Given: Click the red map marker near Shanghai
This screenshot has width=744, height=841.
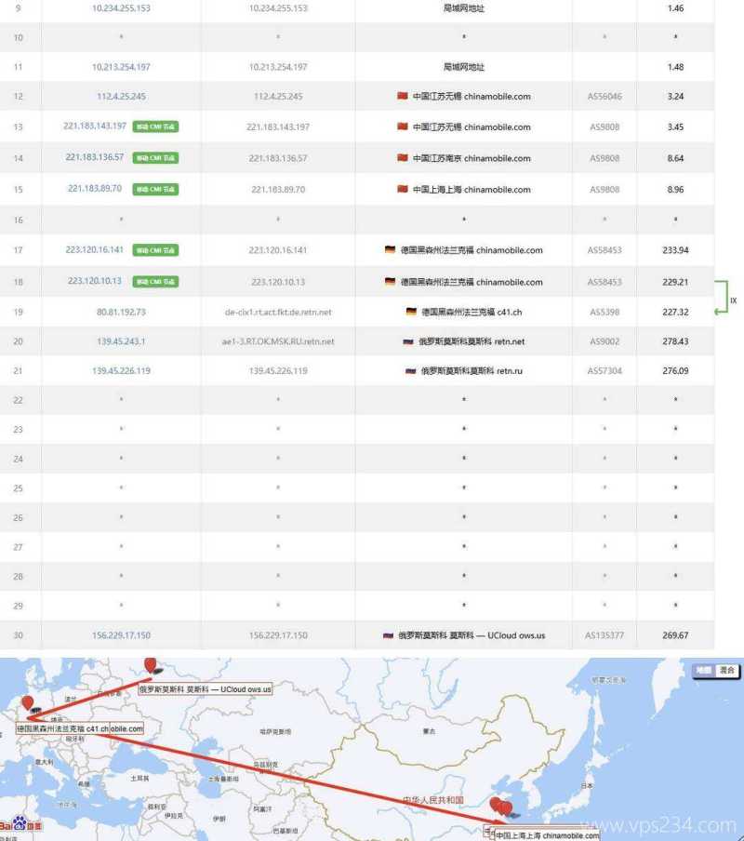Looking at the screenshot, I should 505,806.
